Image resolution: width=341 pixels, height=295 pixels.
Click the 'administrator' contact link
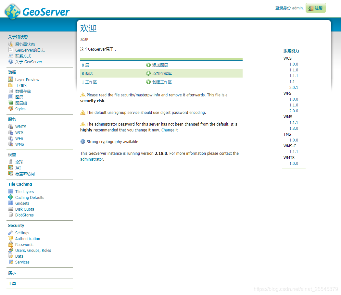[92, 159]
